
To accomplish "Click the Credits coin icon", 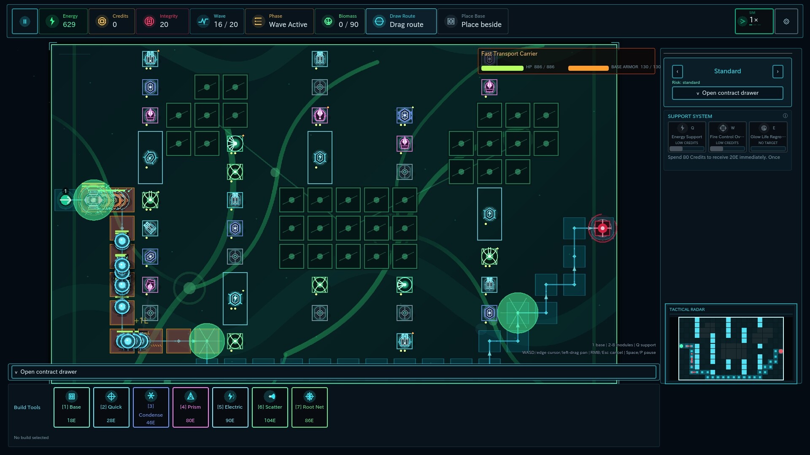I will pyautogui.click(x=102, y=21).
